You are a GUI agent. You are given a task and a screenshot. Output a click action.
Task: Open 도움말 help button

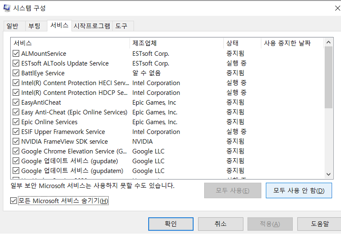(x=320, y=224)
